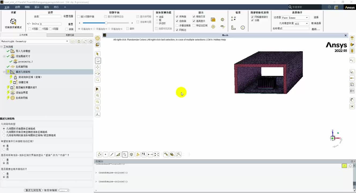Toggle the 高亮显示 checkbox
Image resolution: width=356 pixels, height=193 pixels.
point(194,21)
